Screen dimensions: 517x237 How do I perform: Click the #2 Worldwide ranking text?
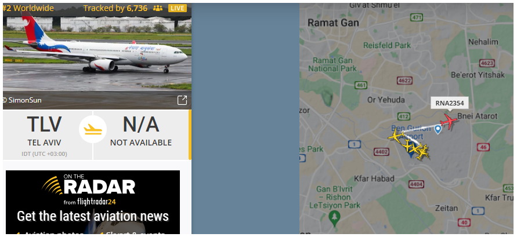click(x=28, y=8)
